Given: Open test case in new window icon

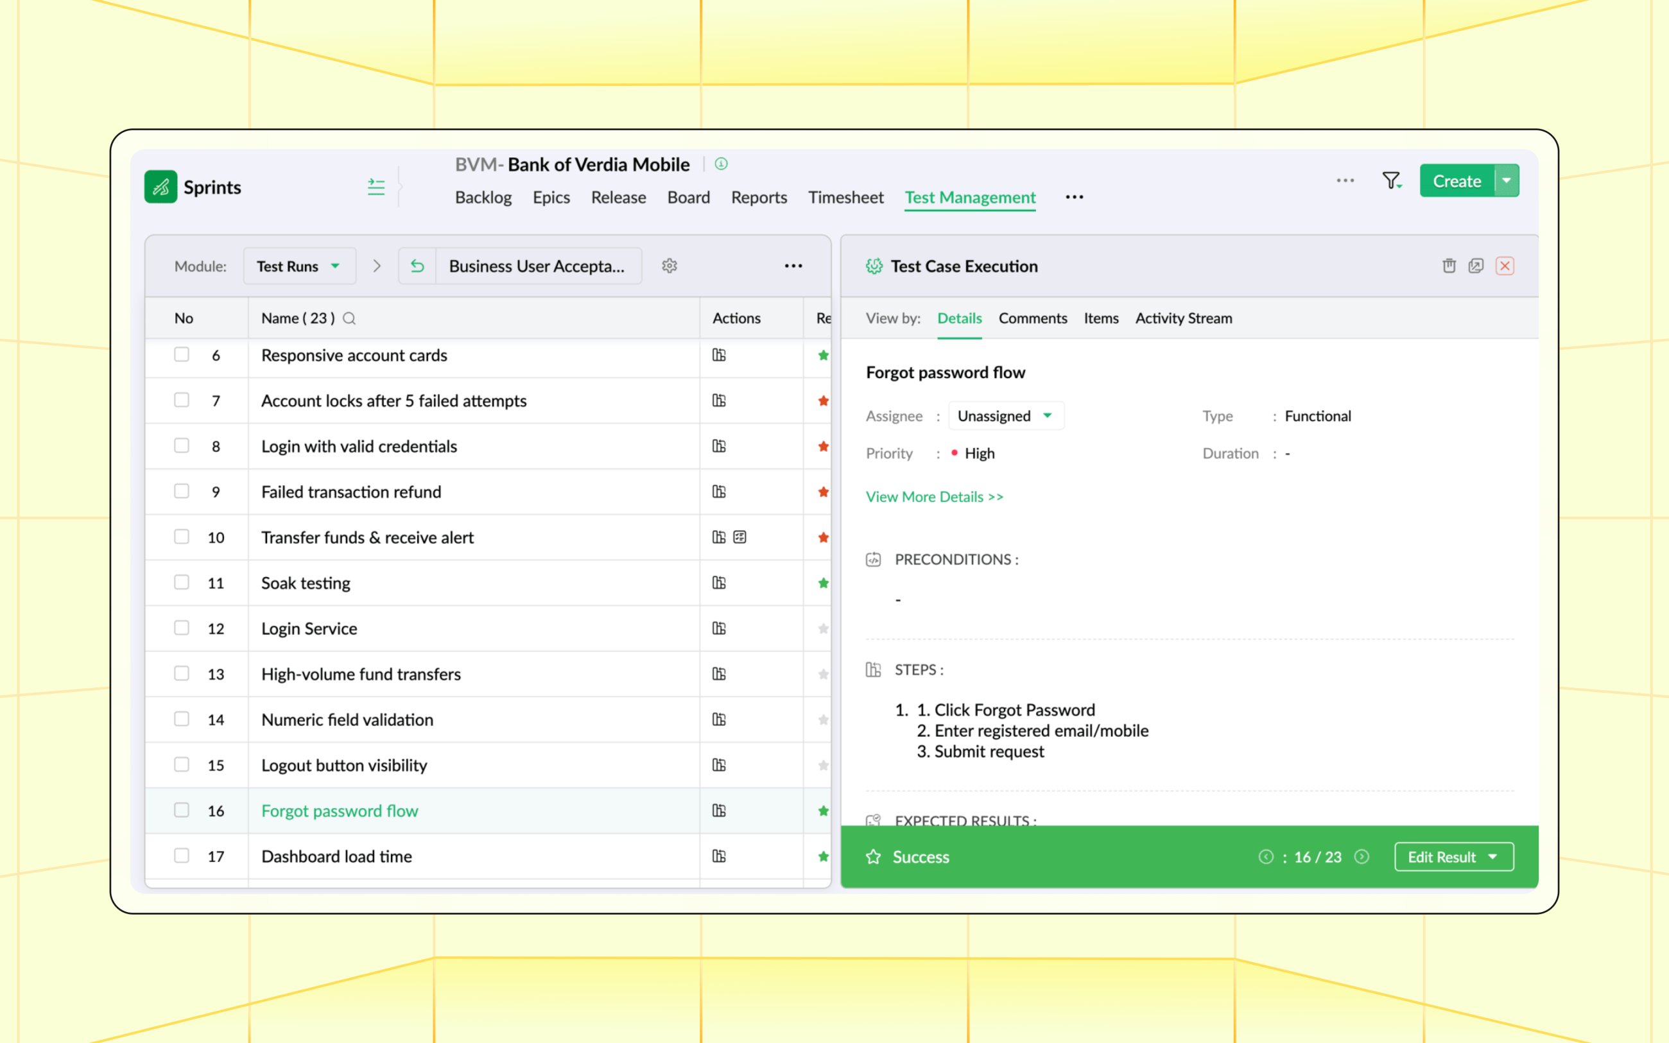Looking at the screenshot, I should pos(1476,266).
